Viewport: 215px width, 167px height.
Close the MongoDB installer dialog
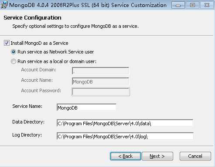(207, 5)
